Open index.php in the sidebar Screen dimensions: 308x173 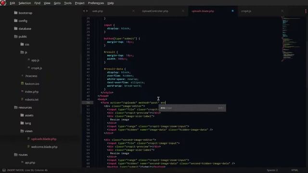[x=32, y=92]
